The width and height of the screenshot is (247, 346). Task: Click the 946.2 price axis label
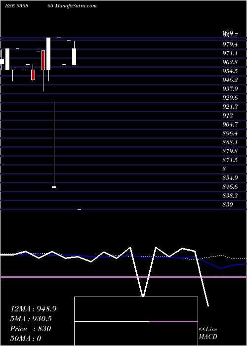click(230, 80)
